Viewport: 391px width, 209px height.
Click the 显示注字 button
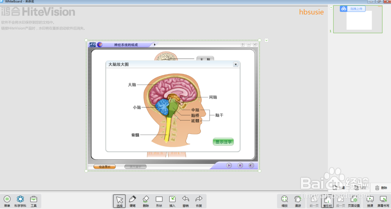[223, 142]
